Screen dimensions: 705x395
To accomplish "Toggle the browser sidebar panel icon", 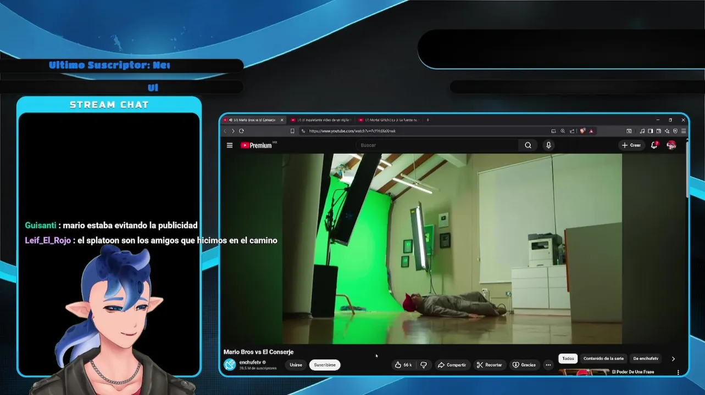I will click(x=651, y=131).
